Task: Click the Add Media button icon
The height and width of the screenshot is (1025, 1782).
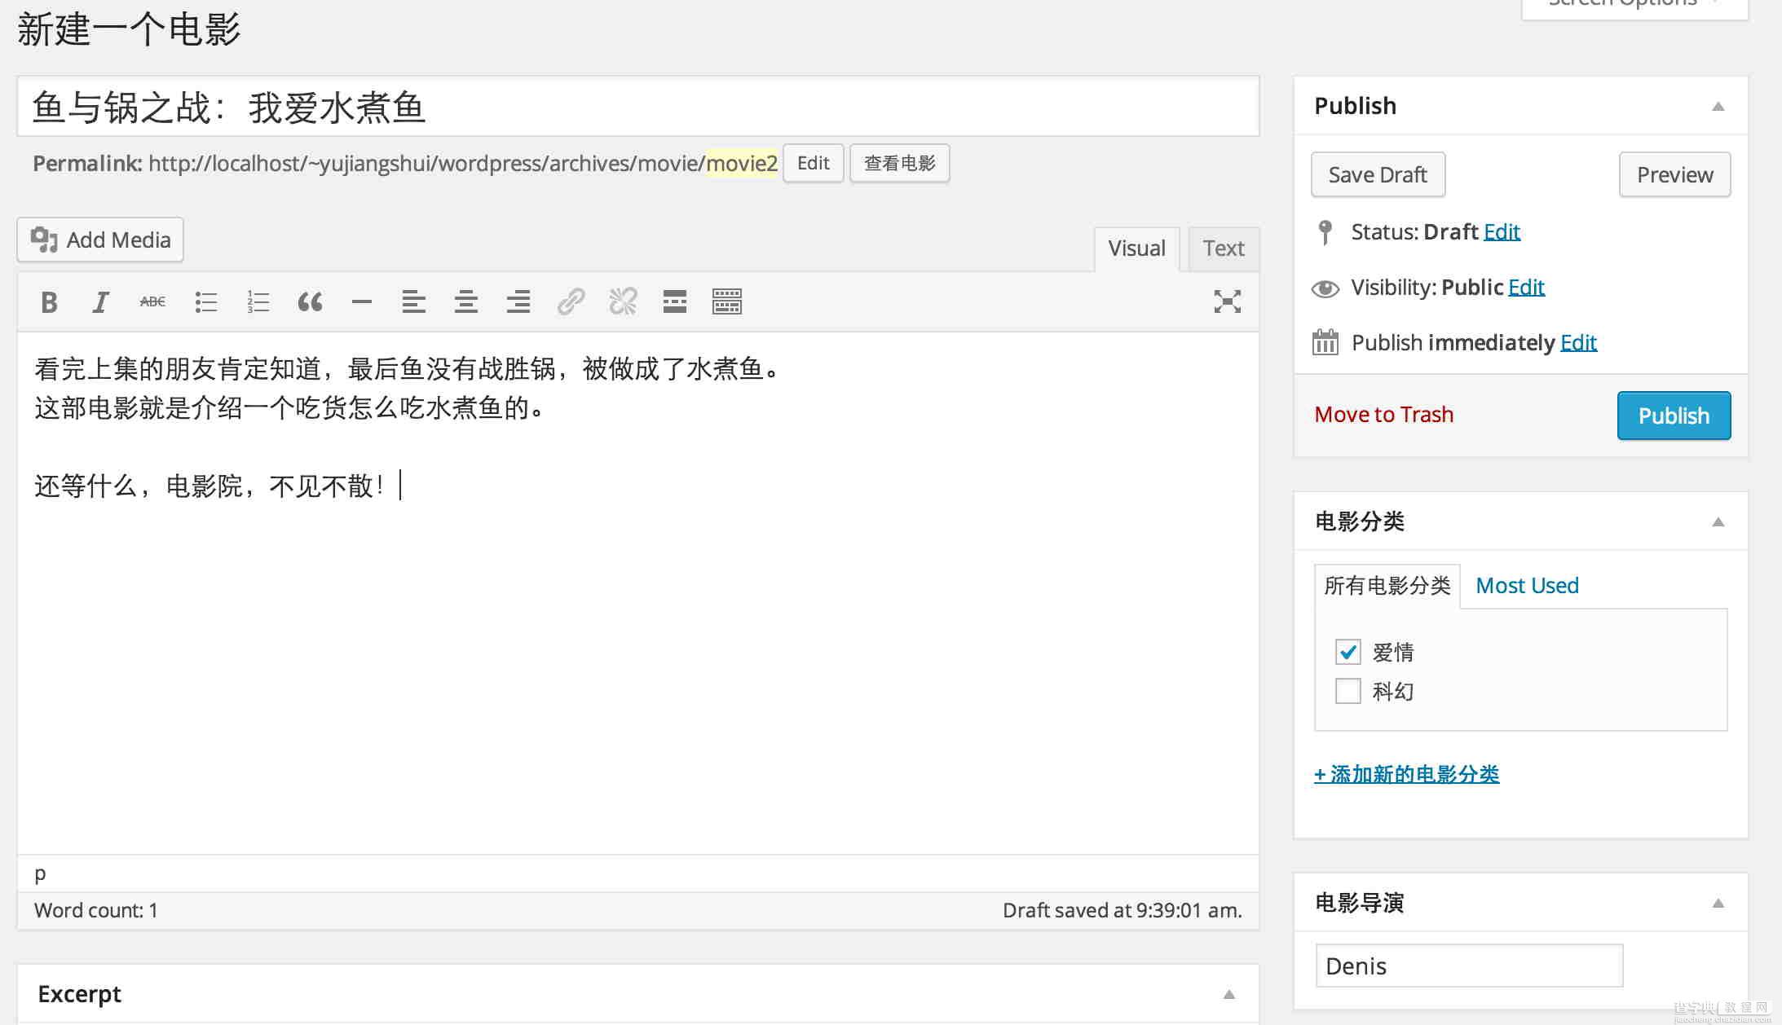Action: click(x=44, y=240)
